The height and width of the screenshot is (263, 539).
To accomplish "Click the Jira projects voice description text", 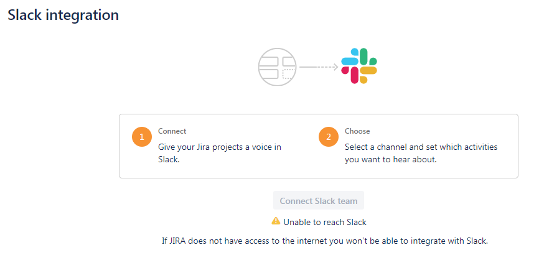I will [220, 154].
